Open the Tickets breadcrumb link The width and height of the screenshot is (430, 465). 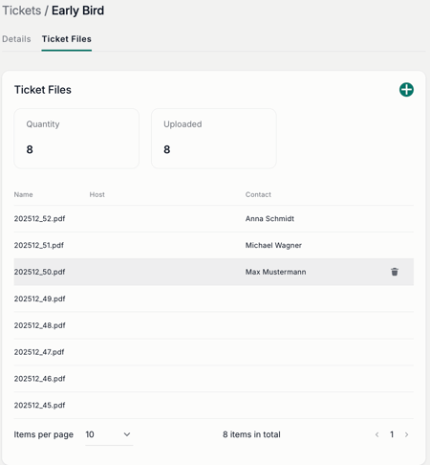pyautogui.click(x=22, y=11)
